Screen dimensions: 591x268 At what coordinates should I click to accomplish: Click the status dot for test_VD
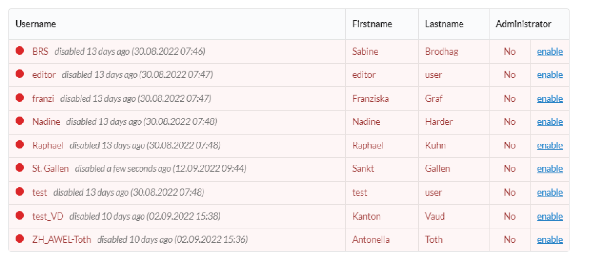coord(19,215)
